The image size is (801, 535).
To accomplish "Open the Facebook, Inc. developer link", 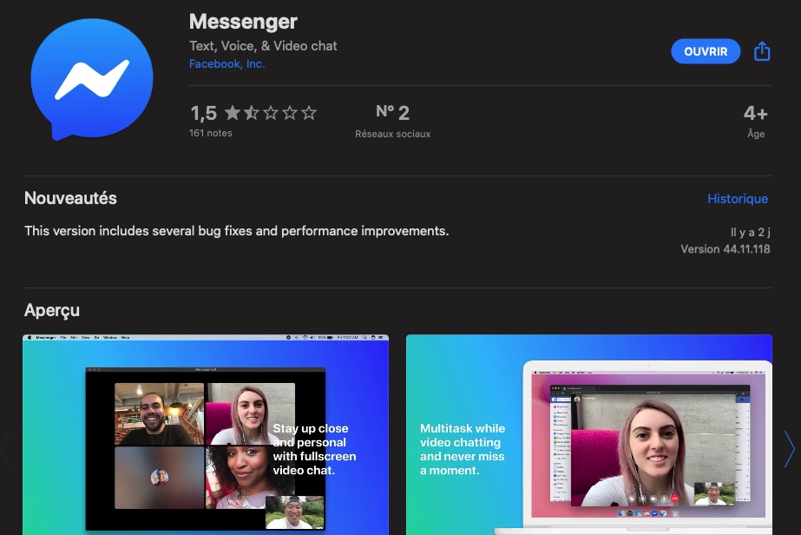I will click(x=227, y=64).
